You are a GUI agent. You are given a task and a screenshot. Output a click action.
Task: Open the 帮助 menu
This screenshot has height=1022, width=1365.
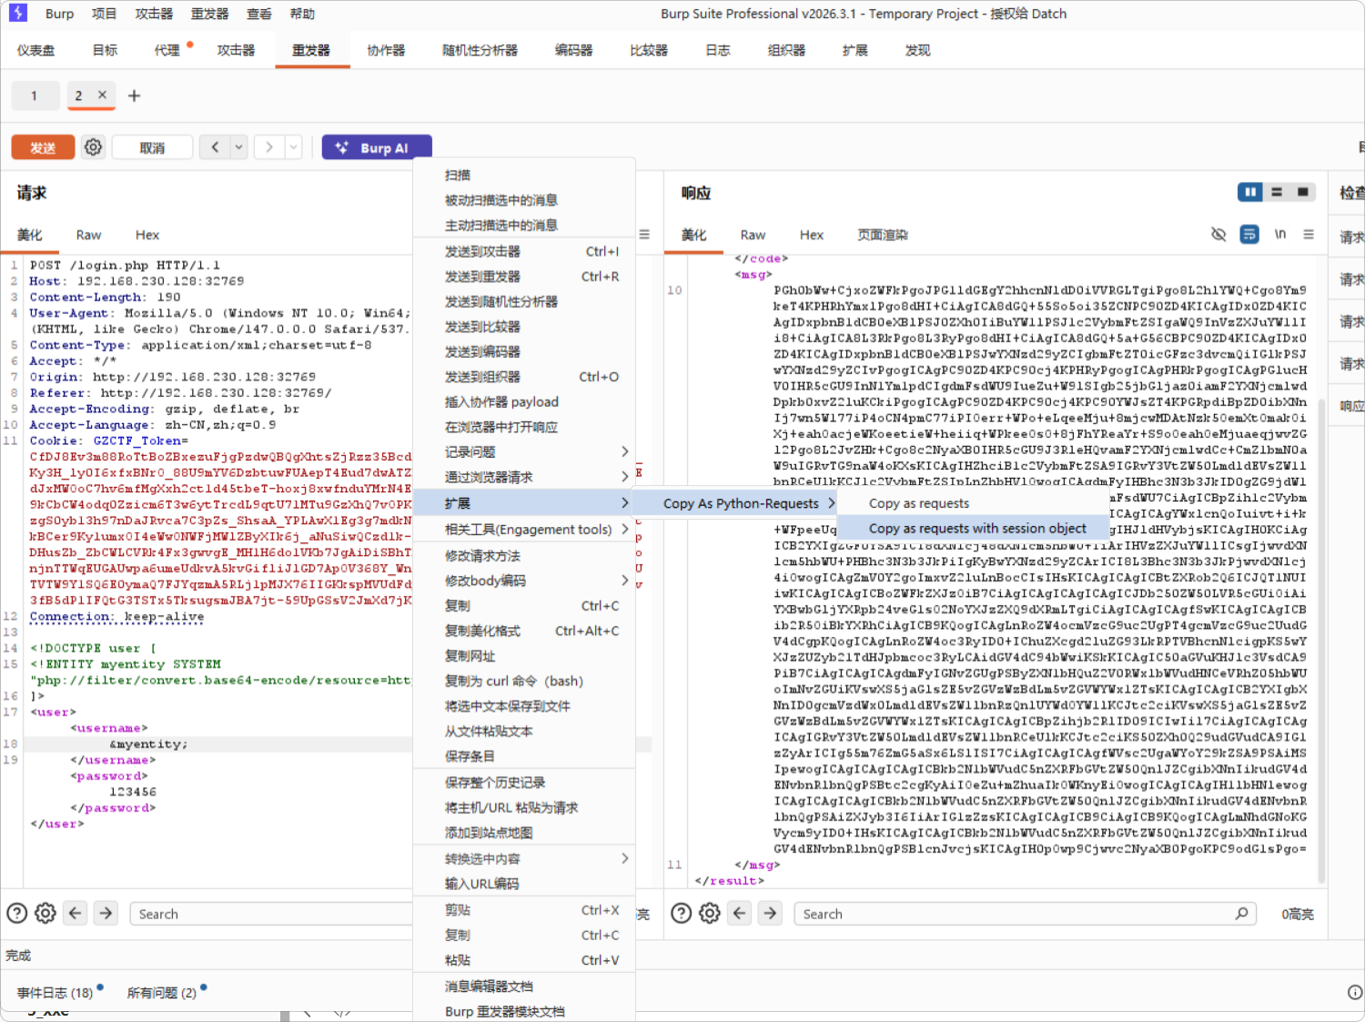pos(302,14)
